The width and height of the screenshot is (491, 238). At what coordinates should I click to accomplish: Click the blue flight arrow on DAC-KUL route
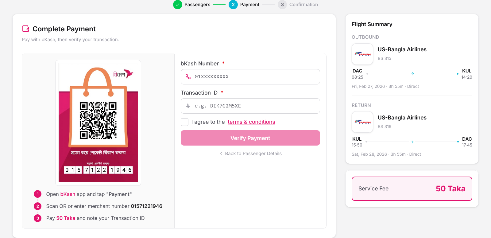[412, 74]
